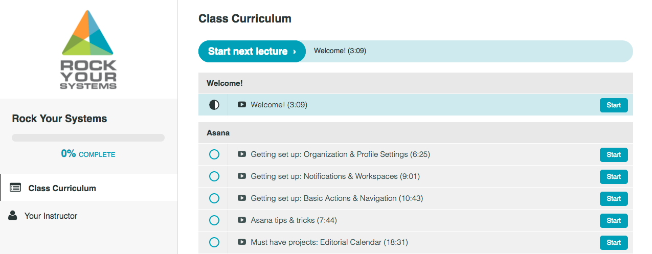Toggle completion circle for Basic Actions & Navigation

214,198
